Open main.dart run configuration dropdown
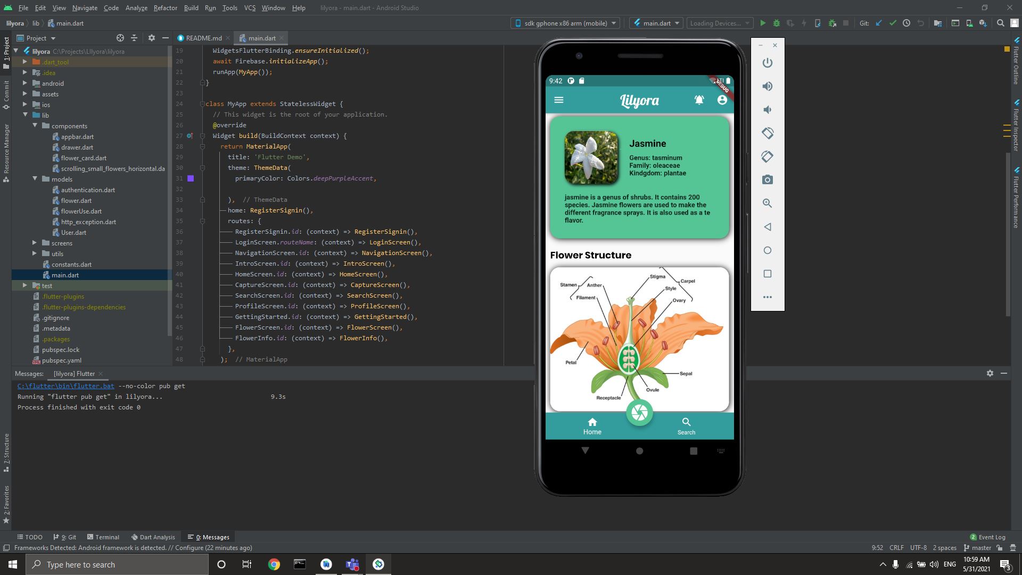This screenshot has width=1022, height=575. tap(656, 23)
